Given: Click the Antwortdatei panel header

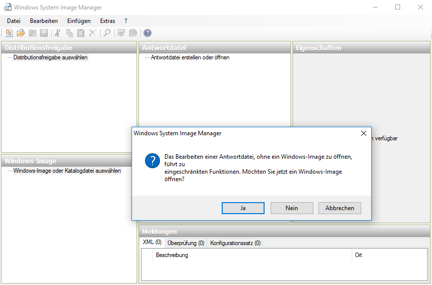Looking at the screenshot, I should tap(215, 48).
